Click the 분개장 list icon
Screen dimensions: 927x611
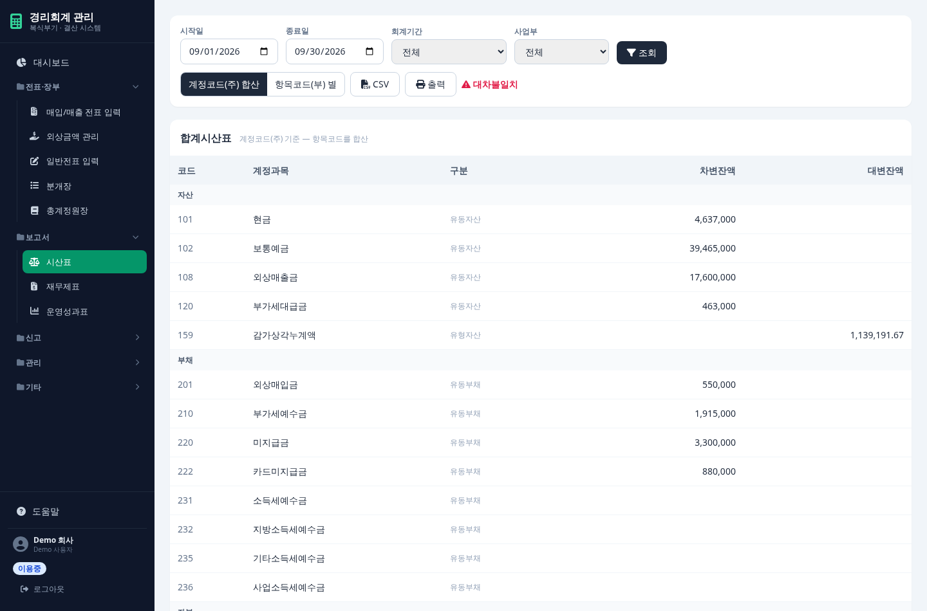pyautogui.click(x=34, y=186)
